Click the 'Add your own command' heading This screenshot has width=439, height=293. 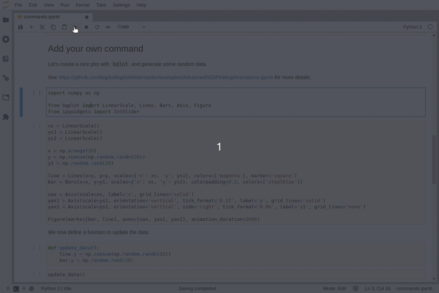click(95, 49)
